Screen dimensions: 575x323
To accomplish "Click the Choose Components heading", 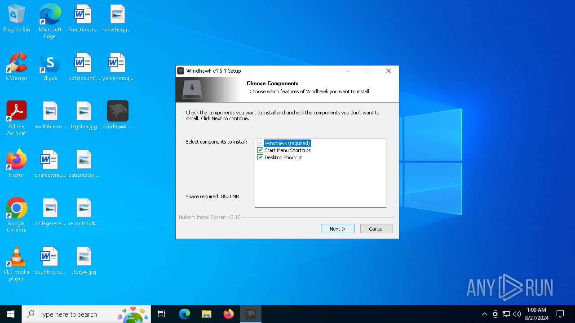I will (x=272, y=83).
